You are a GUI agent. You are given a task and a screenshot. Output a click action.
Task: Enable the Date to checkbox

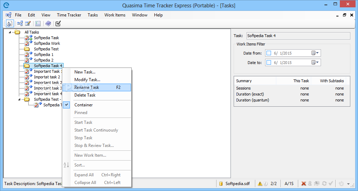269,63
